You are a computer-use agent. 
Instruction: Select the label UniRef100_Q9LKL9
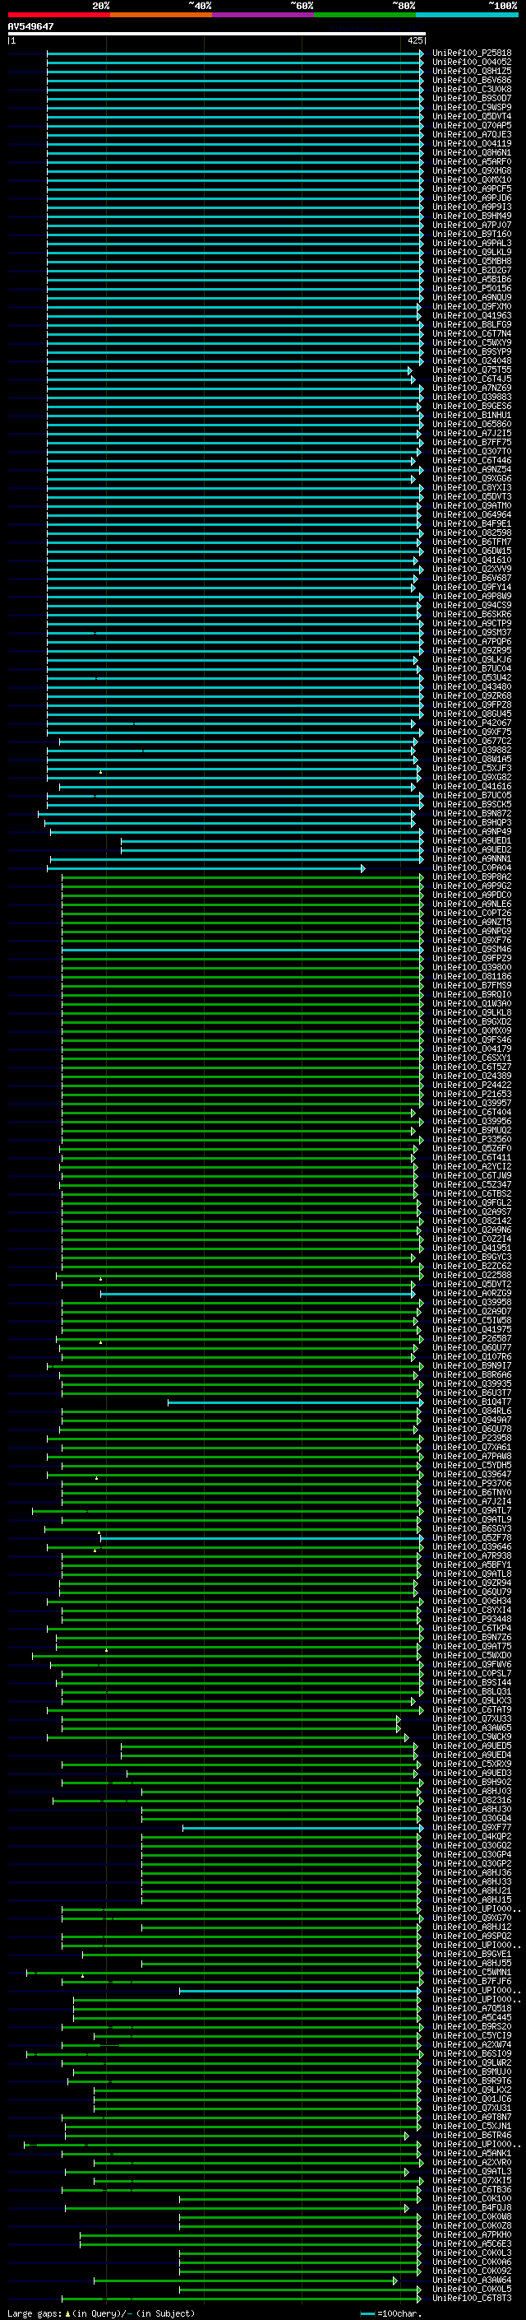[472, 252]
